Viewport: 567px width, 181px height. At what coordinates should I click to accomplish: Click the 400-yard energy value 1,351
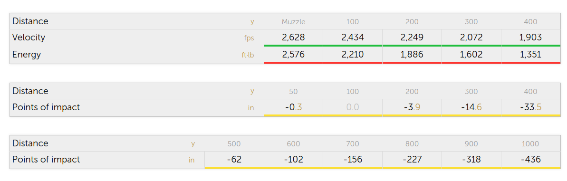[530, 55]
